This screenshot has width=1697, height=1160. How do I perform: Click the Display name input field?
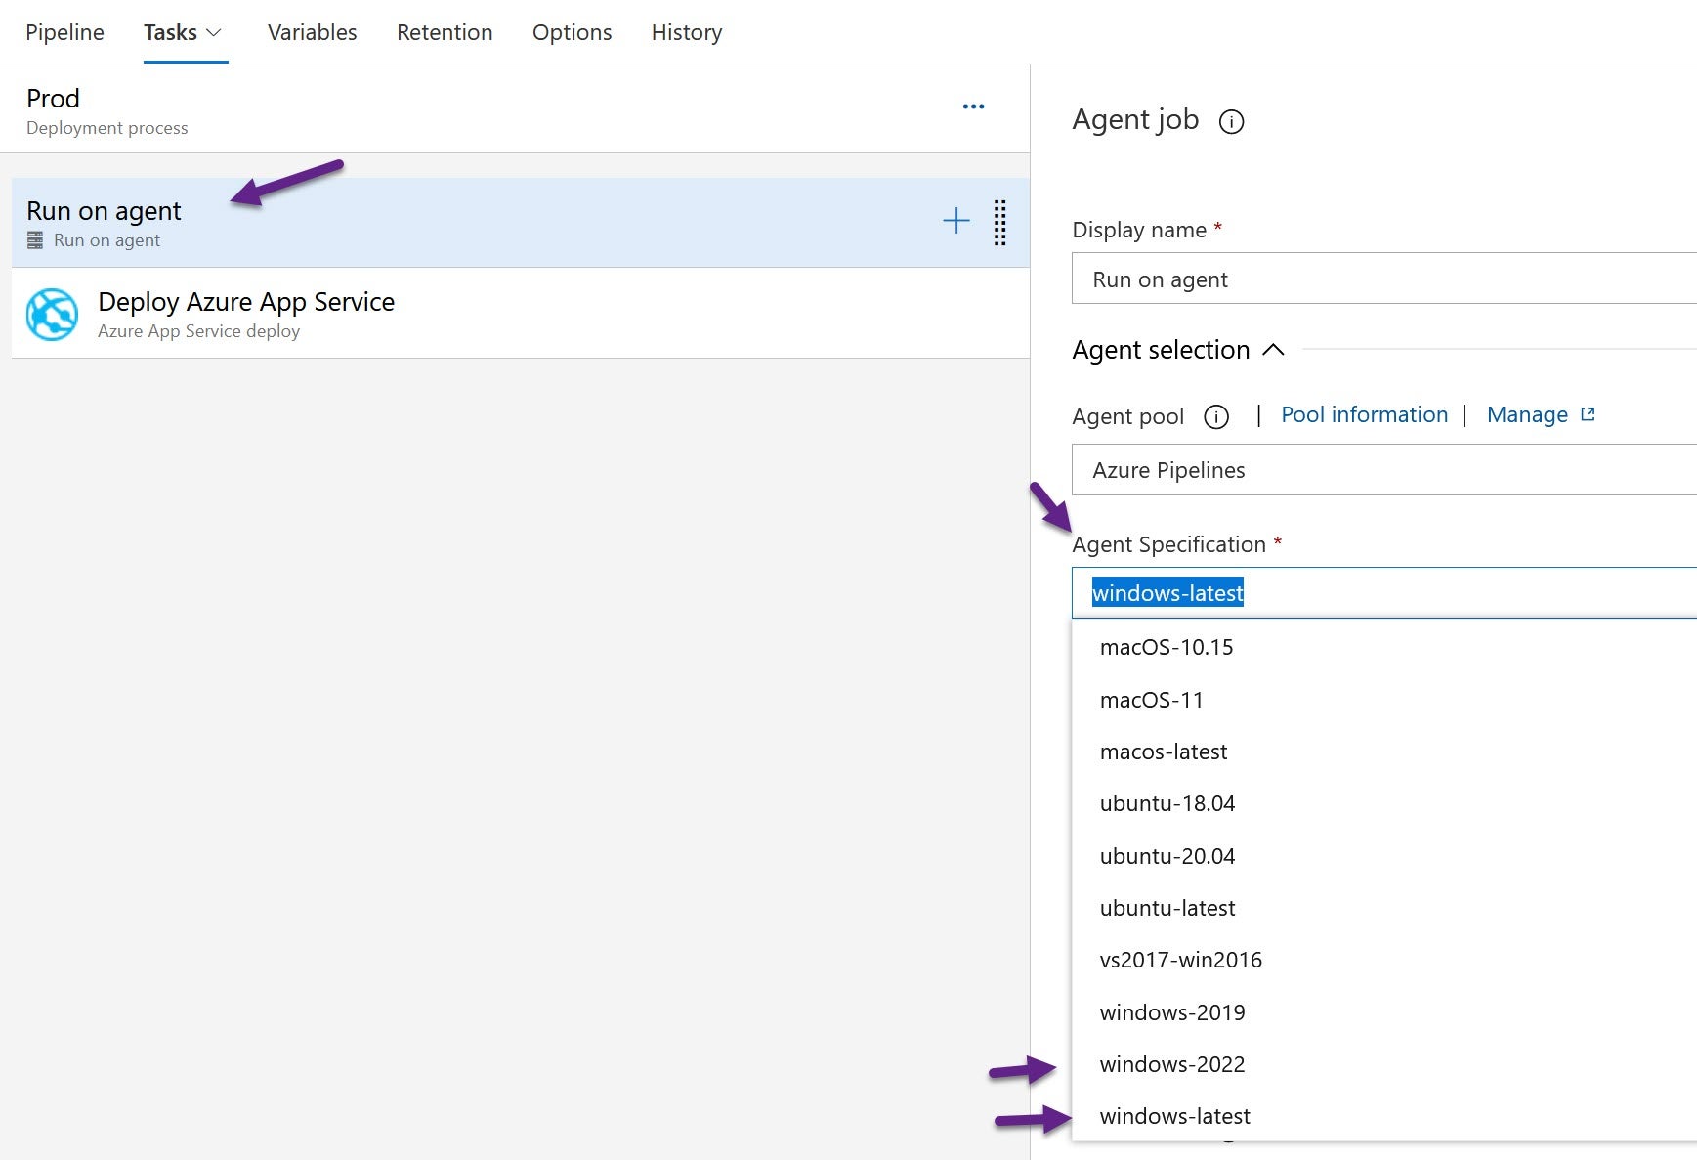tap(1368, 279)
